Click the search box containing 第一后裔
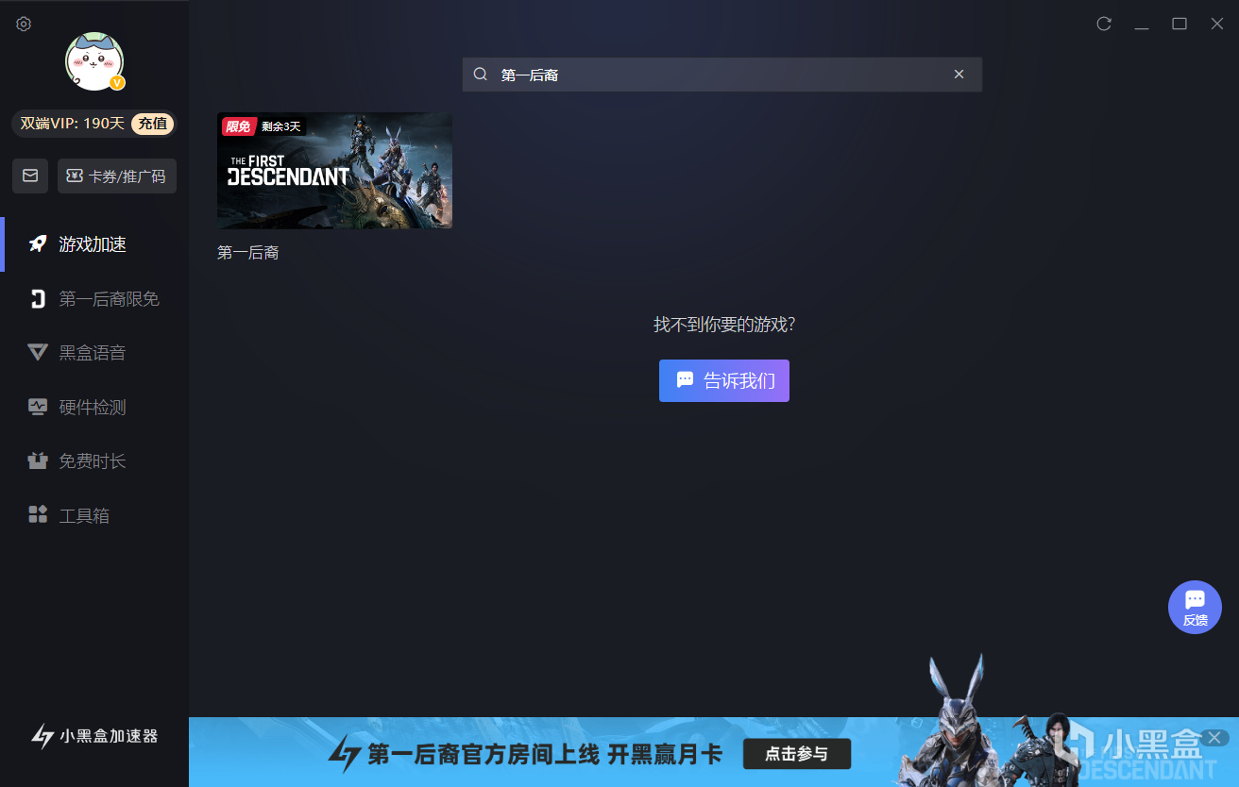 [x=721, y=75]
